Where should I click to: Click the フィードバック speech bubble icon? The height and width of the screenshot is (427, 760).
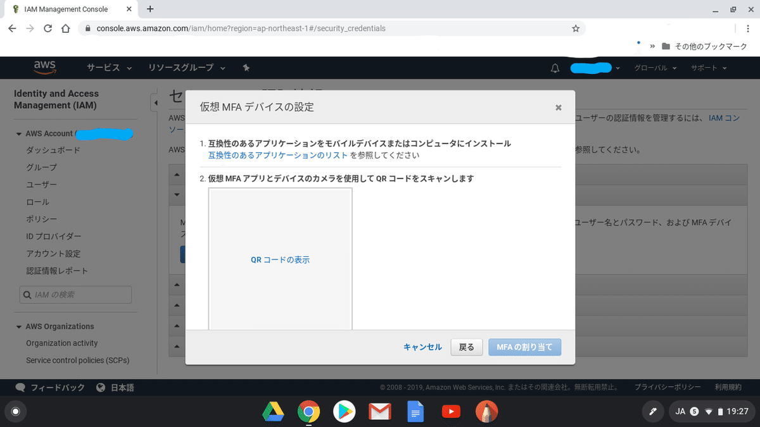click(x=20, y=387)
